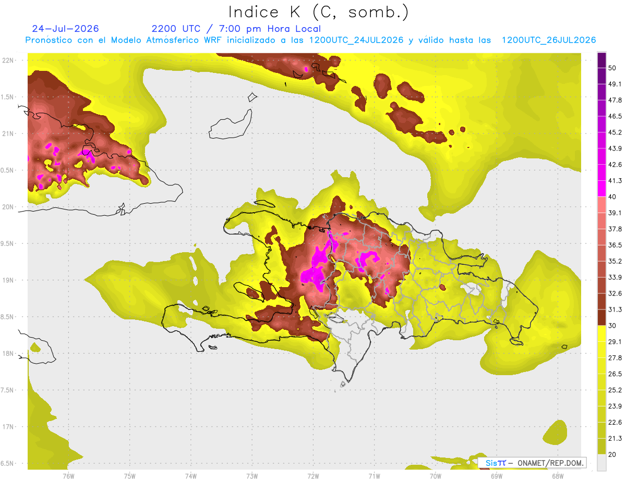This screenshot has height=483, width=626.
Task: Click the "21N" latitude axis label
Action: (x=7, y=133)
